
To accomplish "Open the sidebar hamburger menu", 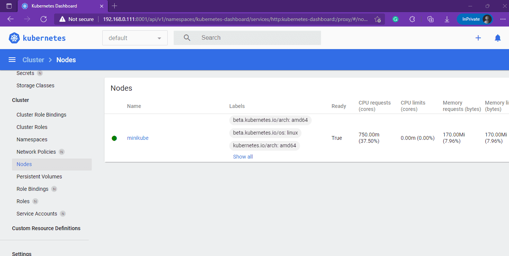I will (x=12, y=60).
